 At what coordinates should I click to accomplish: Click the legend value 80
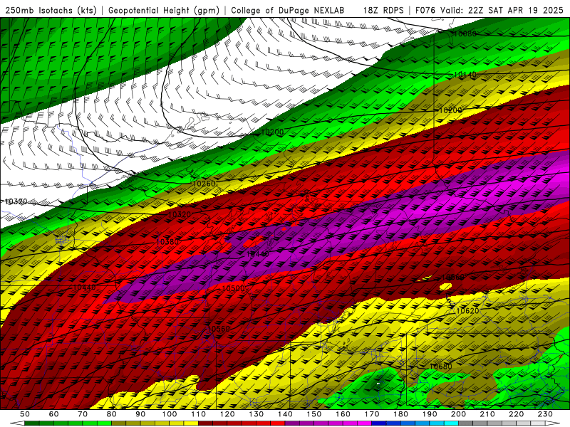tap(112, 414)
